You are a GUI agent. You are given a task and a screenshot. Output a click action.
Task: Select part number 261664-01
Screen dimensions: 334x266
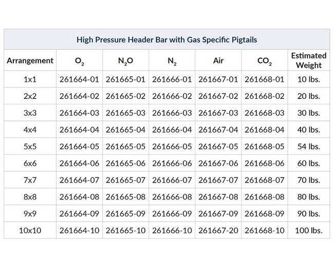coord(79,79)
